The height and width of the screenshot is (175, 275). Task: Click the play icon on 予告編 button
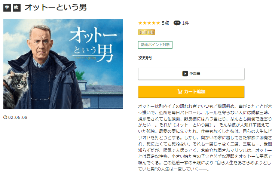[x=185, y=73]
